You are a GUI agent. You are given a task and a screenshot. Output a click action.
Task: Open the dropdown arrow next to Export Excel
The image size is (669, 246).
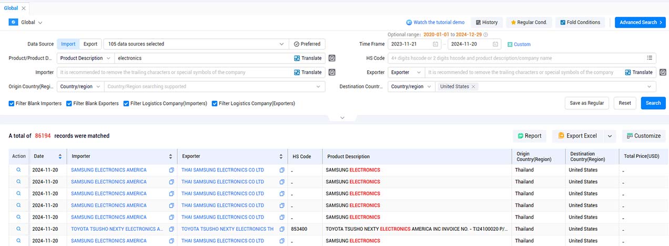tap(610, 136)
